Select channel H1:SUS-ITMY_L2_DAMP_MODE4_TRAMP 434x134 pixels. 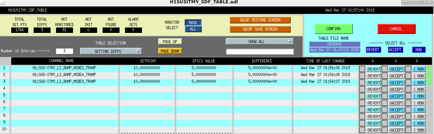point(64,75)
